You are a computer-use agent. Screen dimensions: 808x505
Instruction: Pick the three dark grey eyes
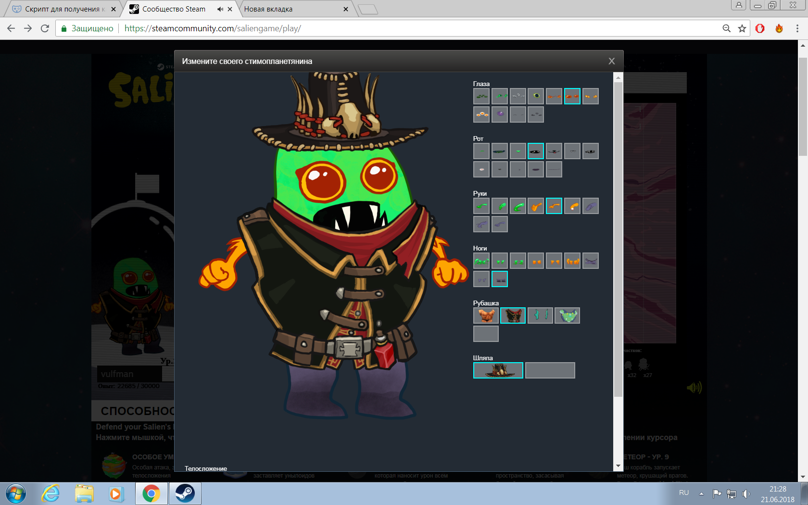coord(536,114)
